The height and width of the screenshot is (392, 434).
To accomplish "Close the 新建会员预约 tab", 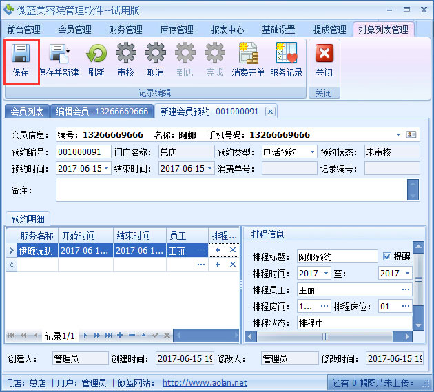I will pos(270,111).
